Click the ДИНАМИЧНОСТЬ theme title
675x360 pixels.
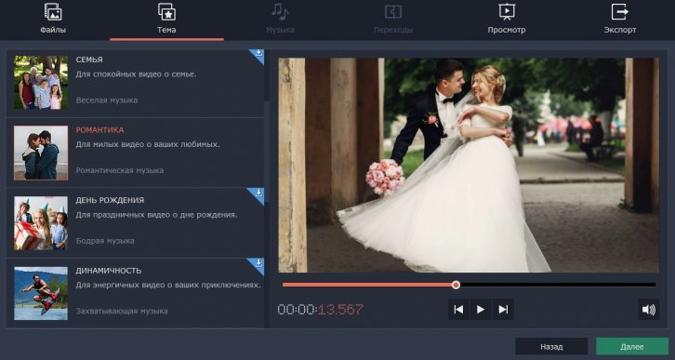click(109, 271)
